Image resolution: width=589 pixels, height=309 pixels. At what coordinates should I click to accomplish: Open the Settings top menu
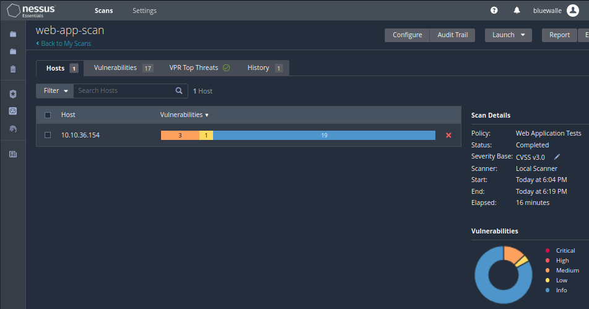coord(145,11)
